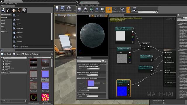
Task: Open the texture asset picker dropdown
Action: [97, 83]
